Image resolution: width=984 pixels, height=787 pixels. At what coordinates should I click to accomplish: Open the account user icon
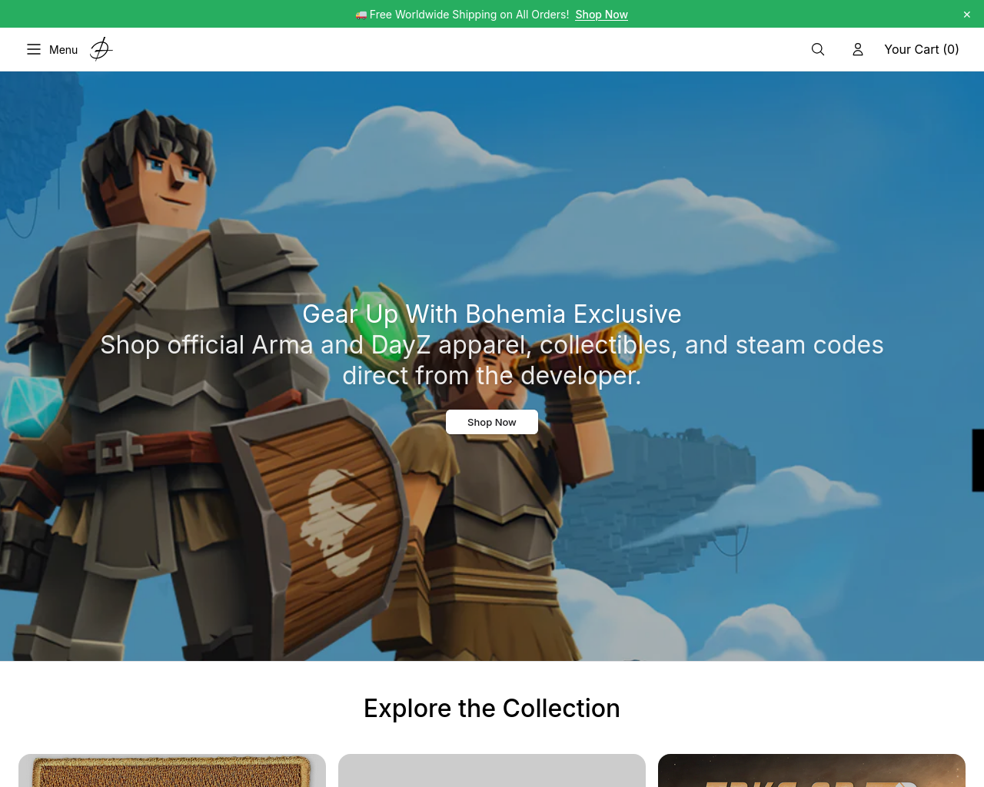858,49
